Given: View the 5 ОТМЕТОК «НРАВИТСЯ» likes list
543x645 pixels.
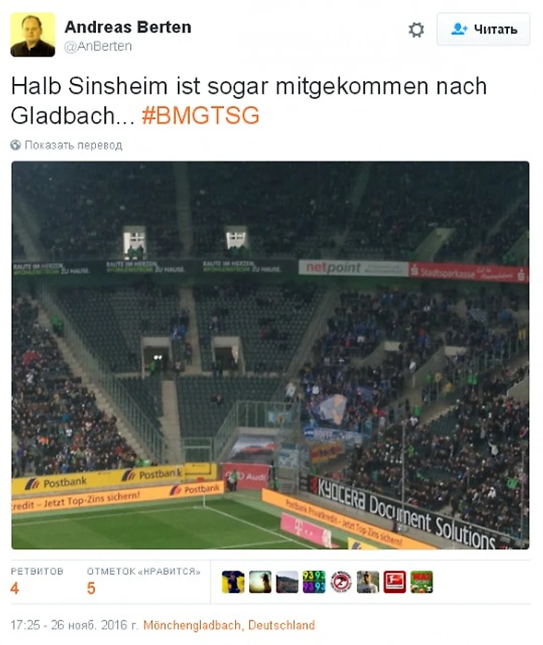Looking at the screenshot, I should click(144, 582).
